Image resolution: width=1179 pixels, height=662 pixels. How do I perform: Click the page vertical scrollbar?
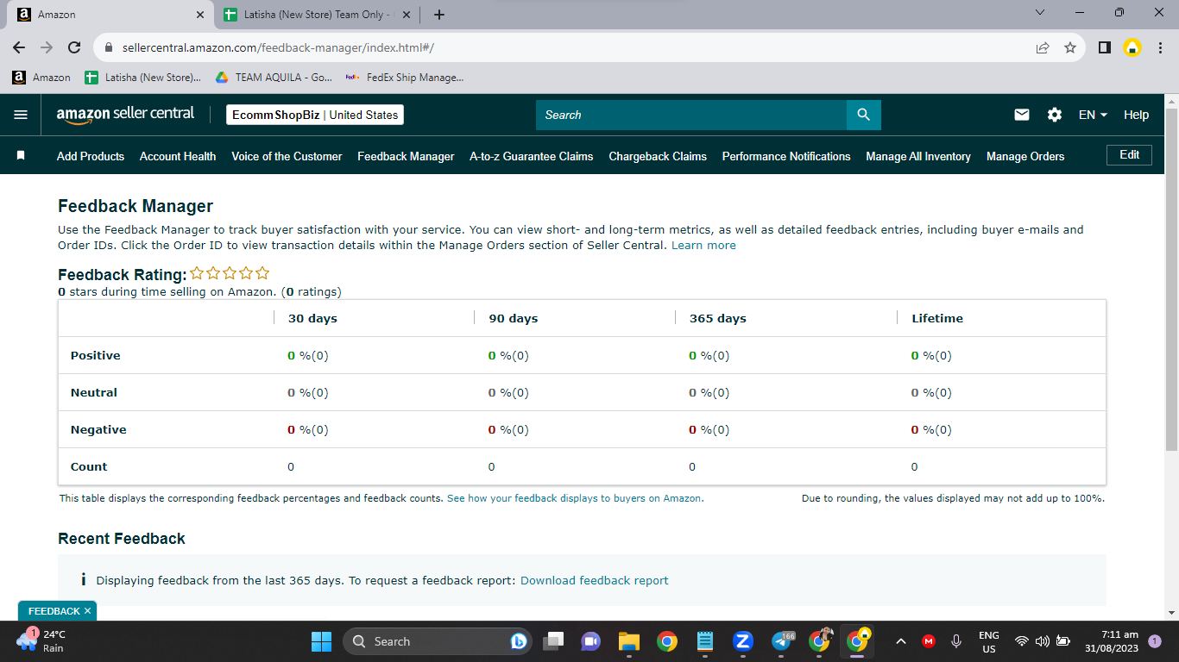tap(1171, 280)
